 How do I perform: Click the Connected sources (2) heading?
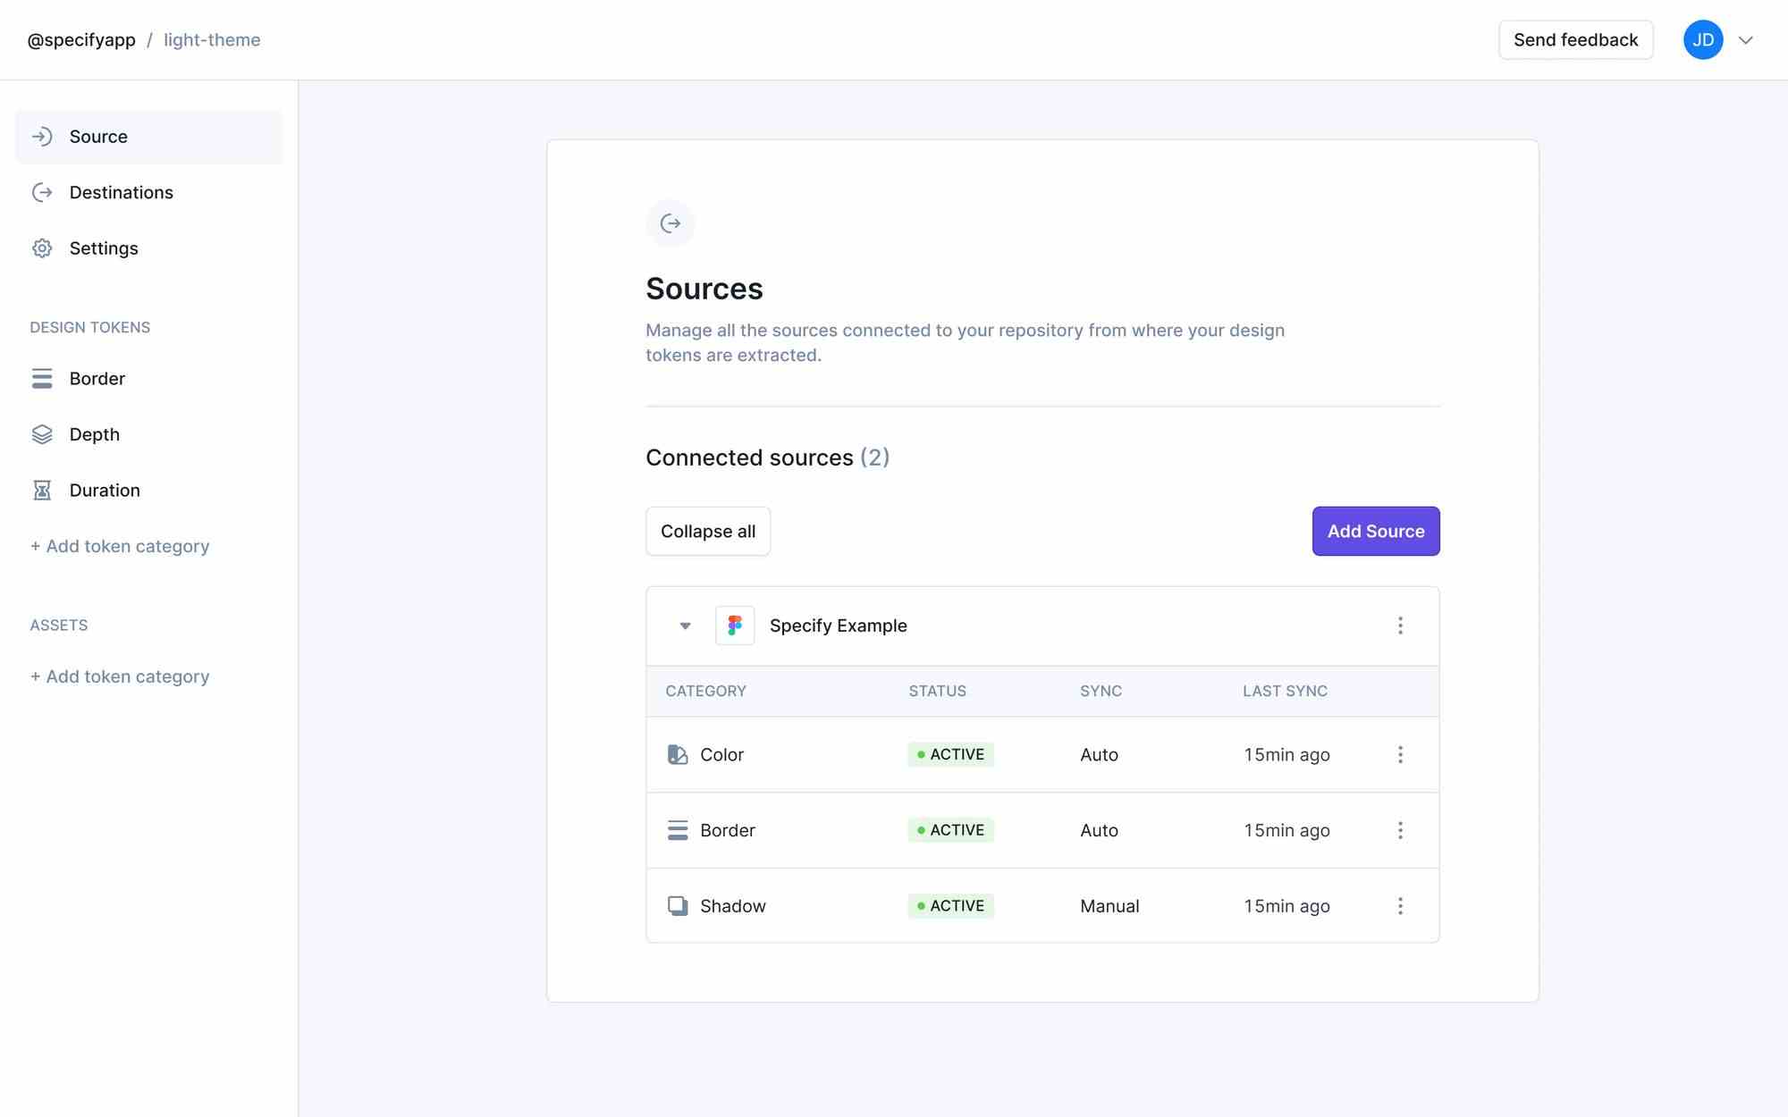point(767,458)
